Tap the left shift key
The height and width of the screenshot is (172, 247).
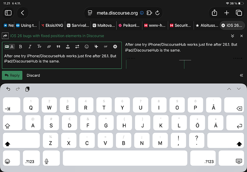21,140
